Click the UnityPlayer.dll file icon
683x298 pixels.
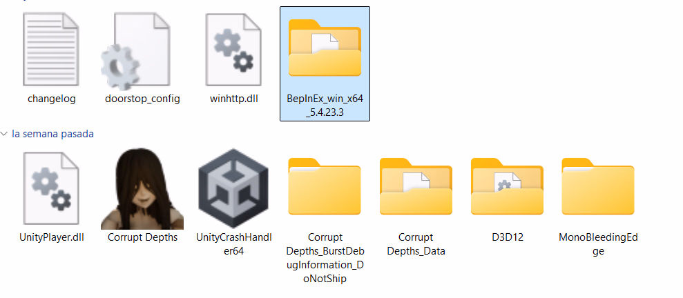(51, 188)
